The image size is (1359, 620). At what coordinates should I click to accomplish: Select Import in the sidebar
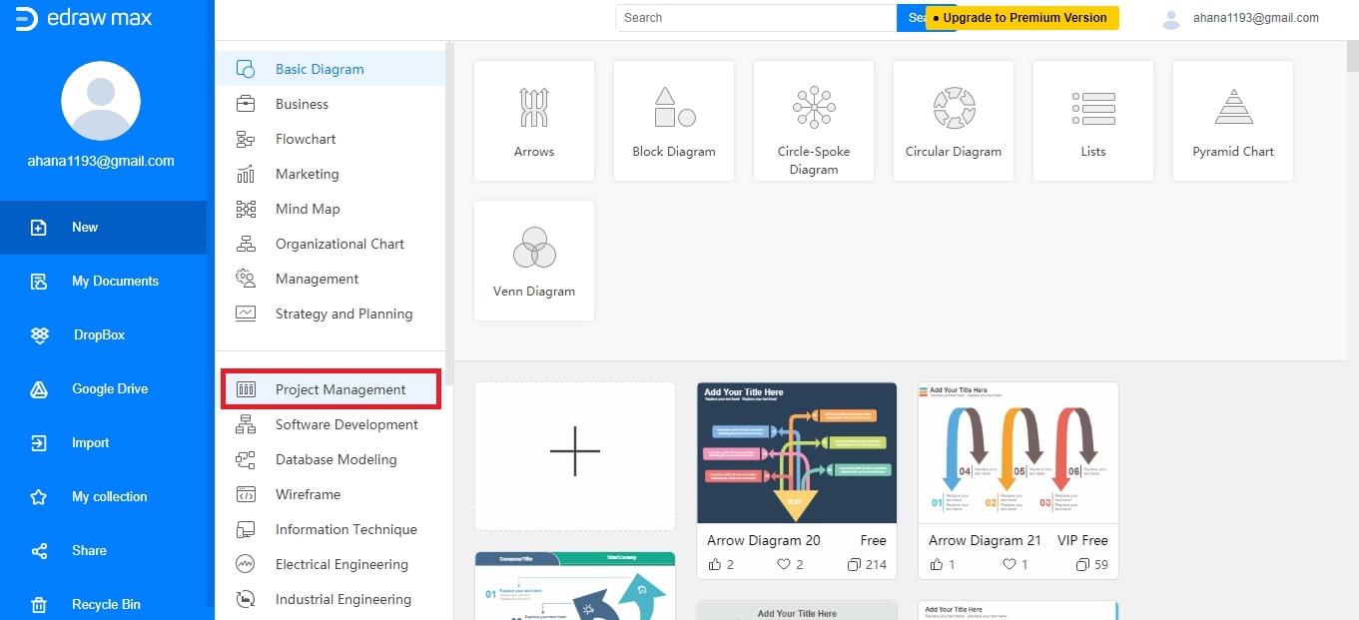pos(103,443)
